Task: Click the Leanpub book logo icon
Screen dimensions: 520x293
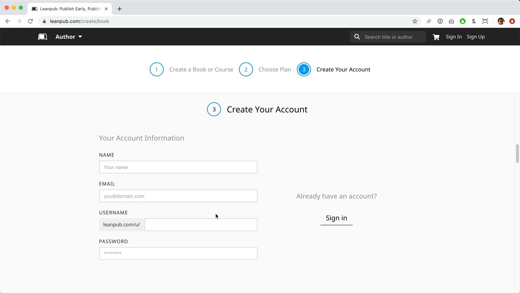Action: tap(43, 37)
